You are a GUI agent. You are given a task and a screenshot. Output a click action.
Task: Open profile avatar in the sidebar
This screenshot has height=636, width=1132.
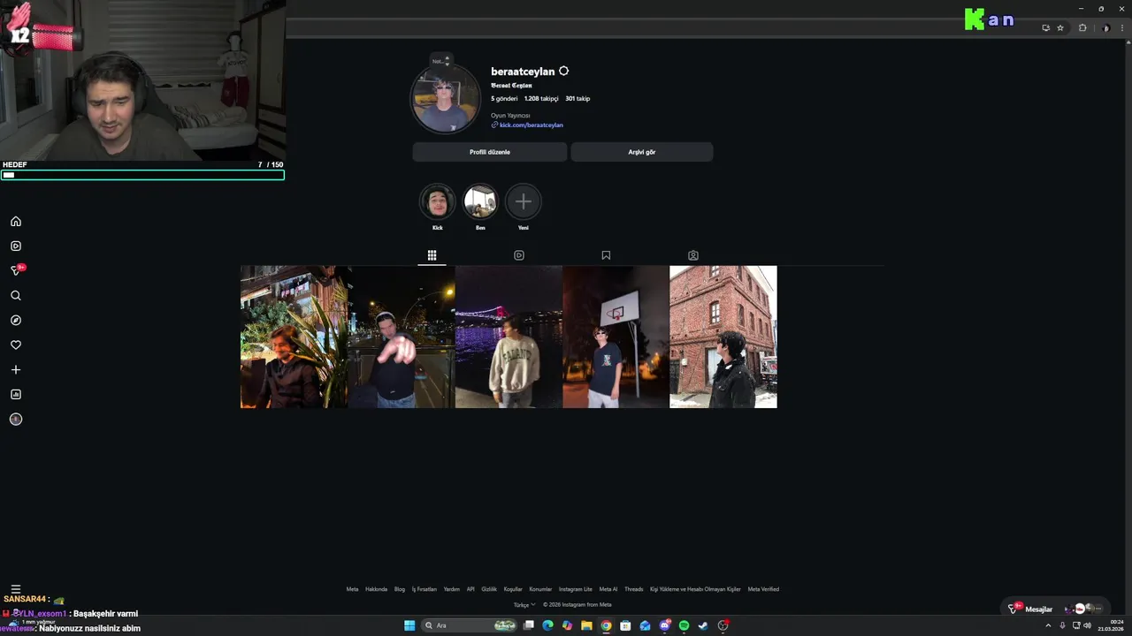point(16,420)
